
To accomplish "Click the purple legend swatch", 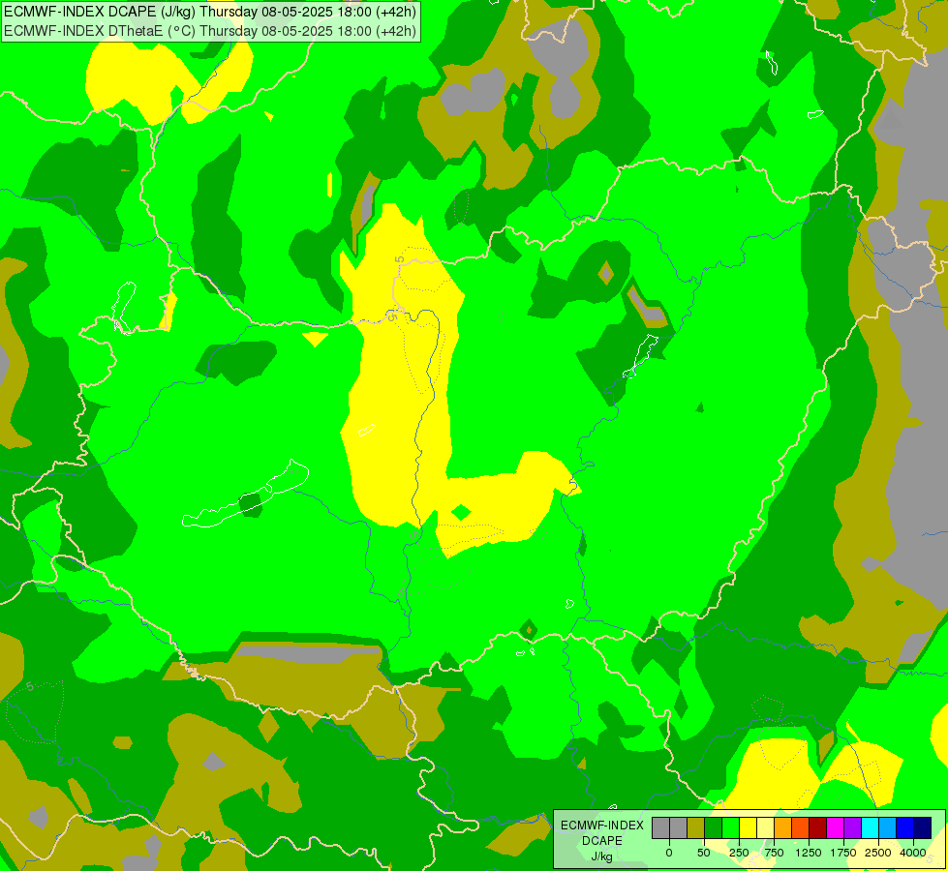I will point(852,828).
